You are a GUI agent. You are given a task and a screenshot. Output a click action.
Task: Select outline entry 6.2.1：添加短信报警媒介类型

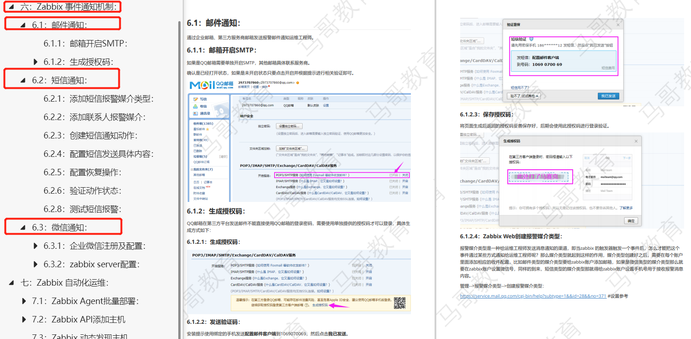click(x=99, y=98)
